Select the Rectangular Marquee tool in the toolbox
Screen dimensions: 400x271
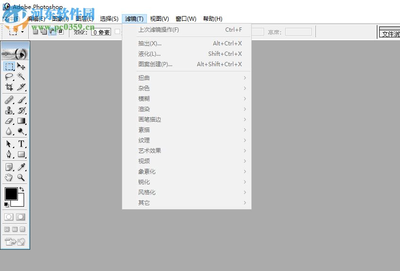tap(9, 67)
